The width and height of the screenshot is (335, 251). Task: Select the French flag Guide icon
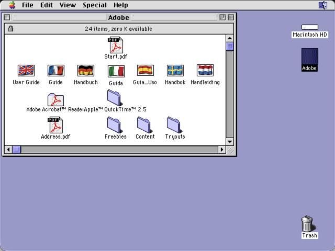click(x=56, y=71)
